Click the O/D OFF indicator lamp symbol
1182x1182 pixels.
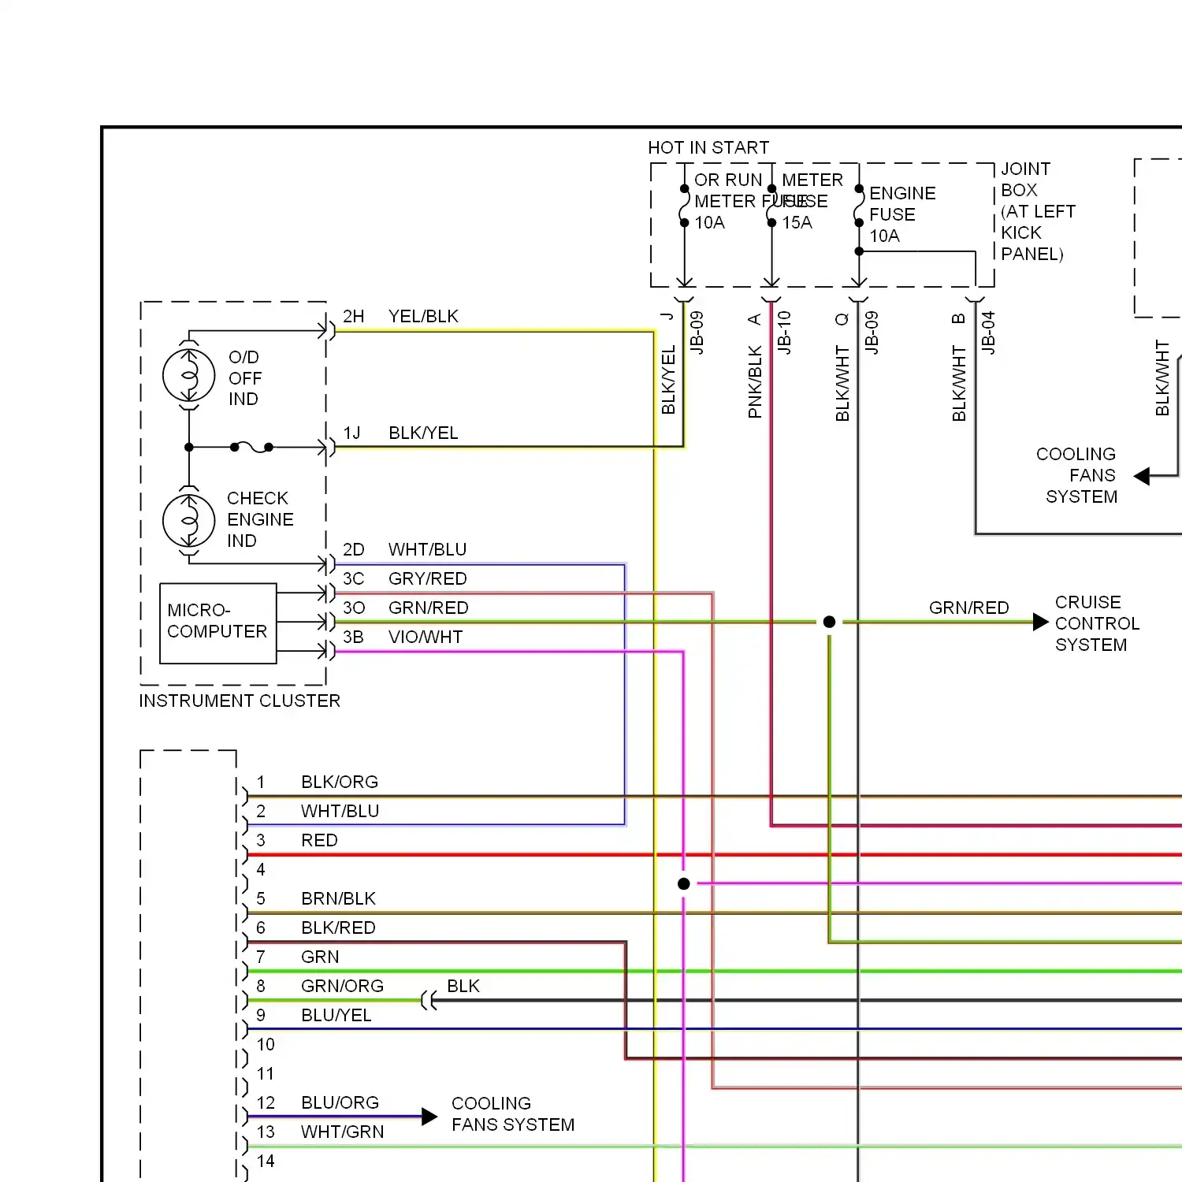pyautogui.click(x=188, y=375)
